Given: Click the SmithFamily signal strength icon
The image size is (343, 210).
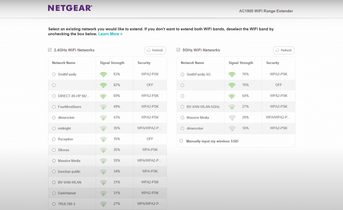Looking at the screenshot, I should click(103, 75).
